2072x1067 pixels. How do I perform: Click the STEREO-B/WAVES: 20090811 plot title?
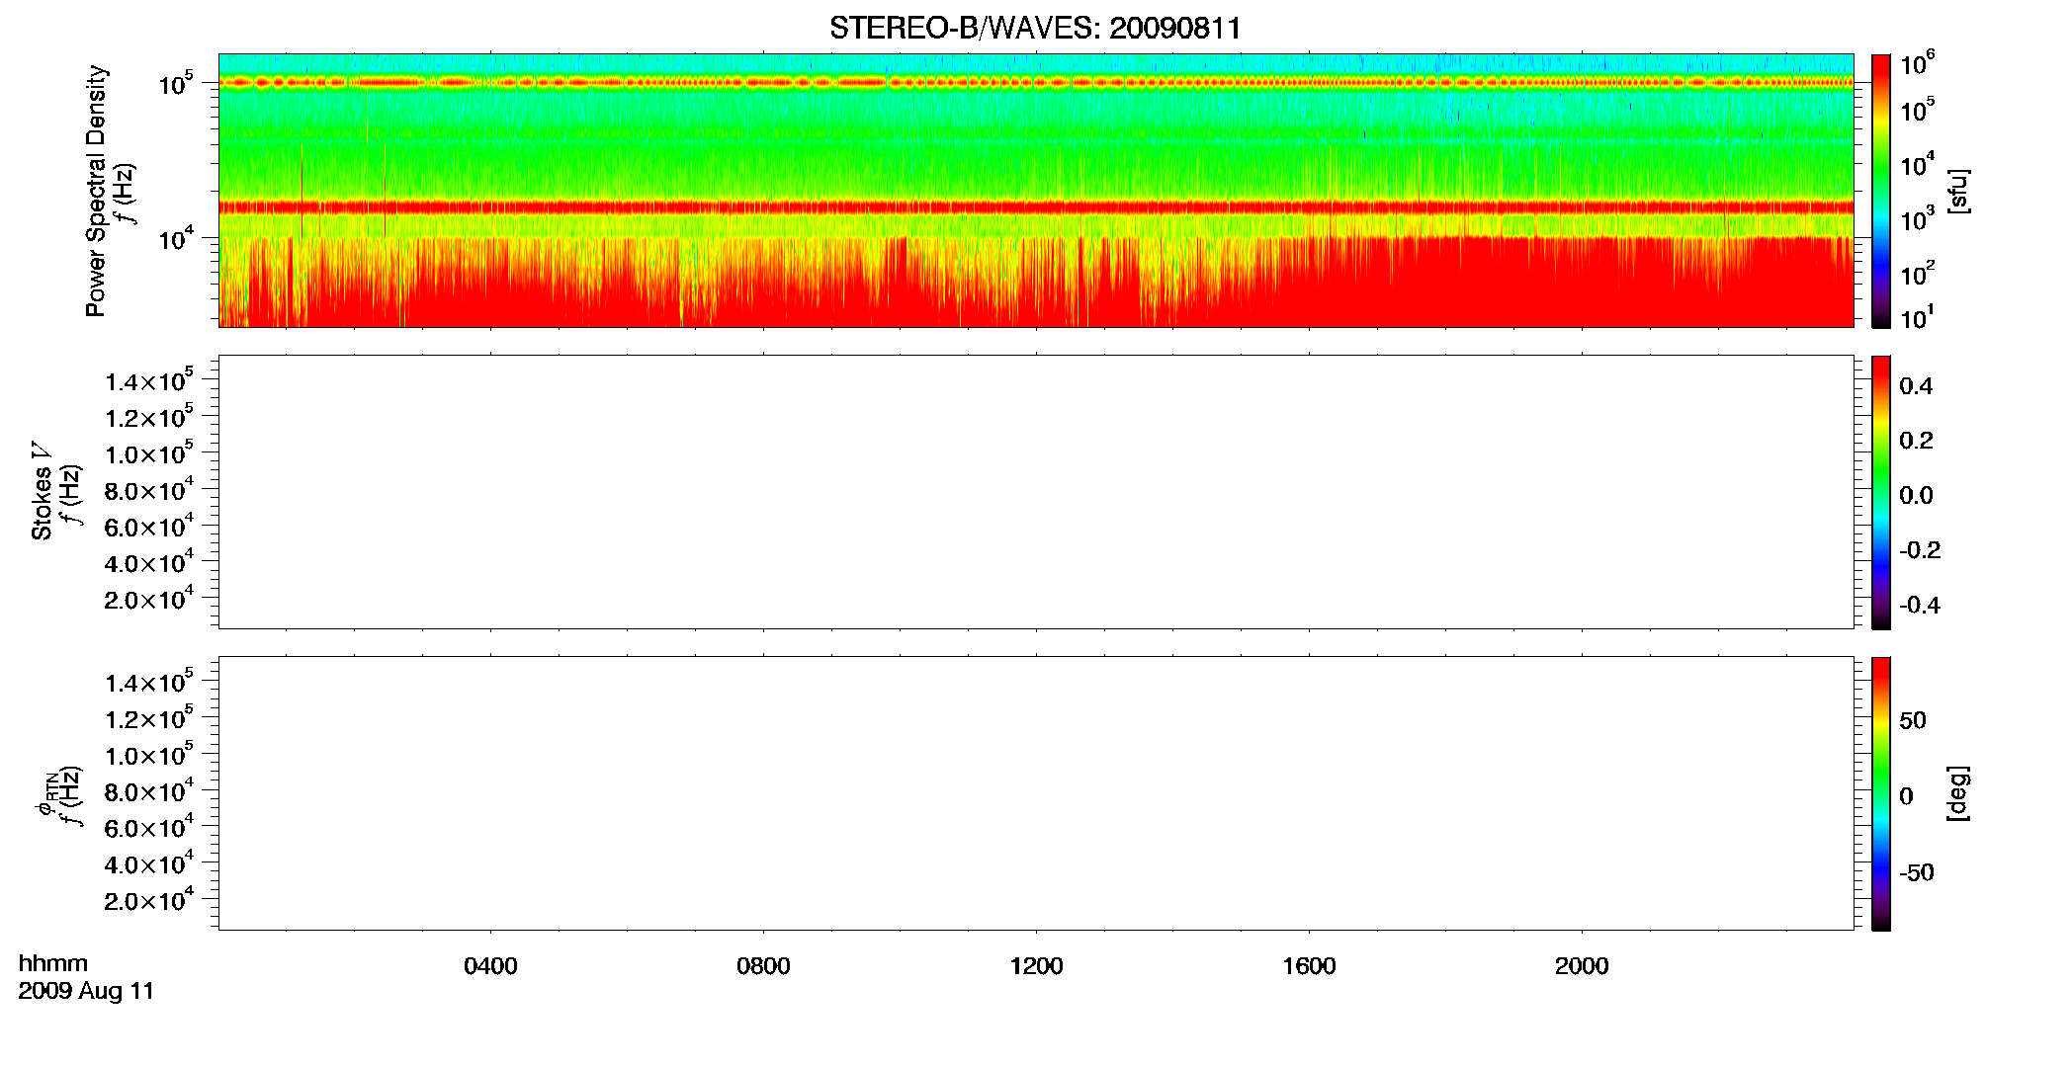click(1035, 29)
